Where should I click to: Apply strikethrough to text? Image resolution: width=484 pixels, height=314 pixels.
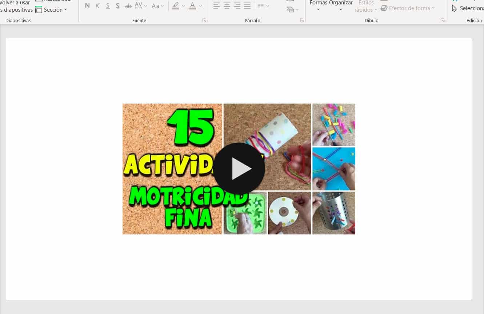click(x=128, y=6)
